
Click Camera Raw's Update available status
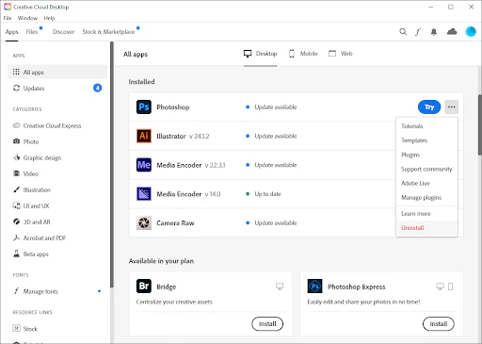pyautogui.click(x=271, y=222)
